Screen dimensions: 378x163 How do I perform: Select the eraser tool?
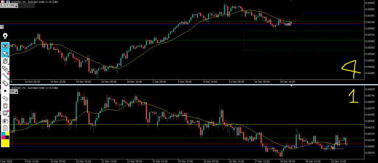pos(5,84)
